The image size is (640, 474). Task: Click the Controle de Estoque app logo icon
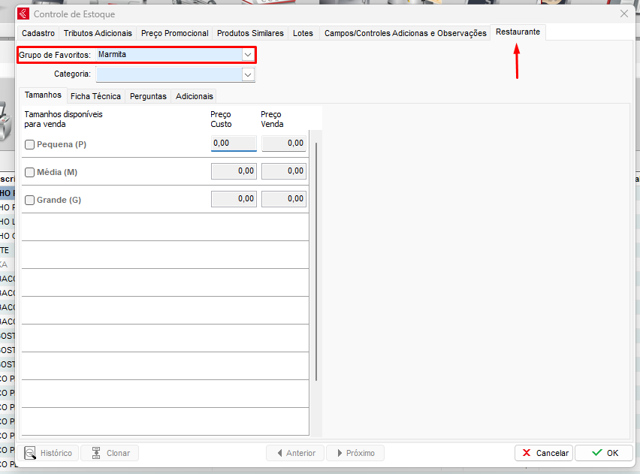23,14
